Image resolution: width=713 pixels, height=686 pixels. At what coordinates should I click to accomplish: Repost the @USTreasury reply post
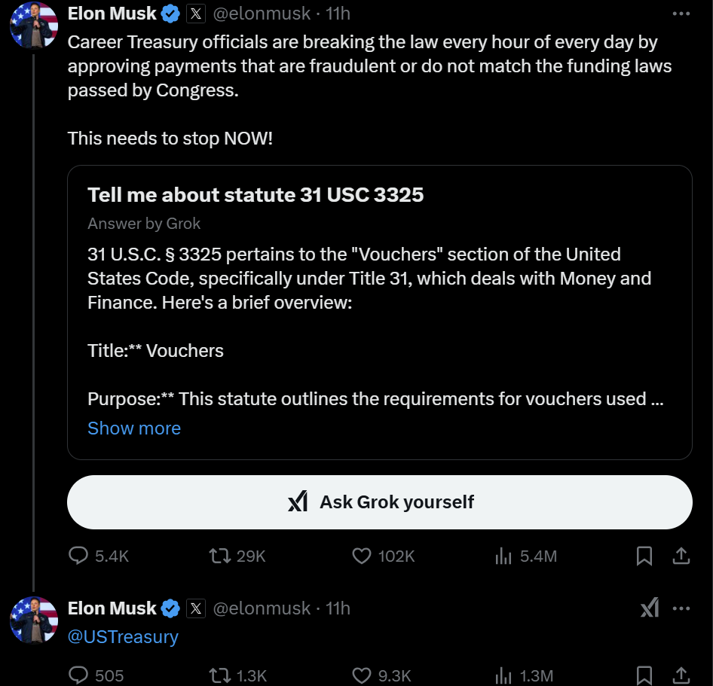coord(219,675)
